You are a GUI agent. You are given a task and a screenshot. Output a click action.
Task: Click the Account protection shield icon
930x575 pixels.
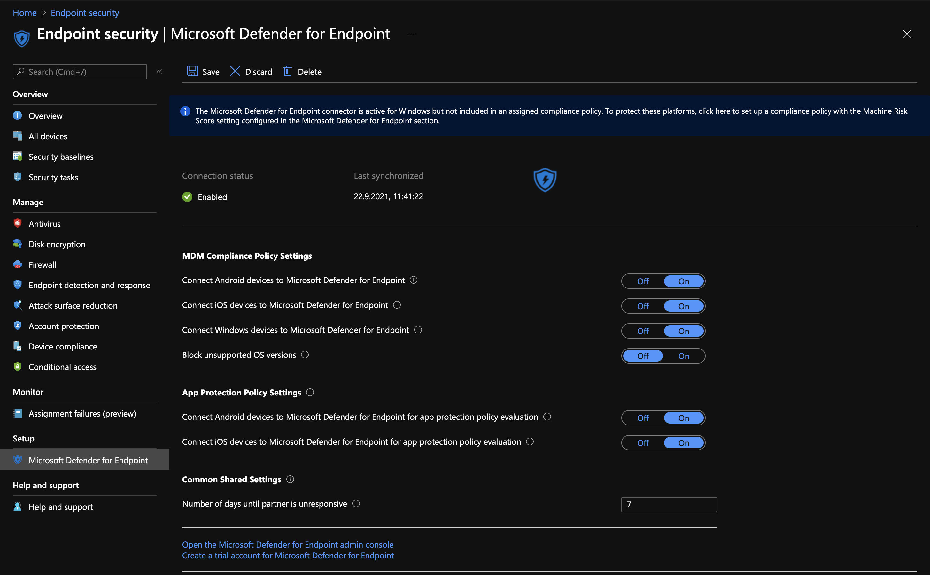coord(18,326)
